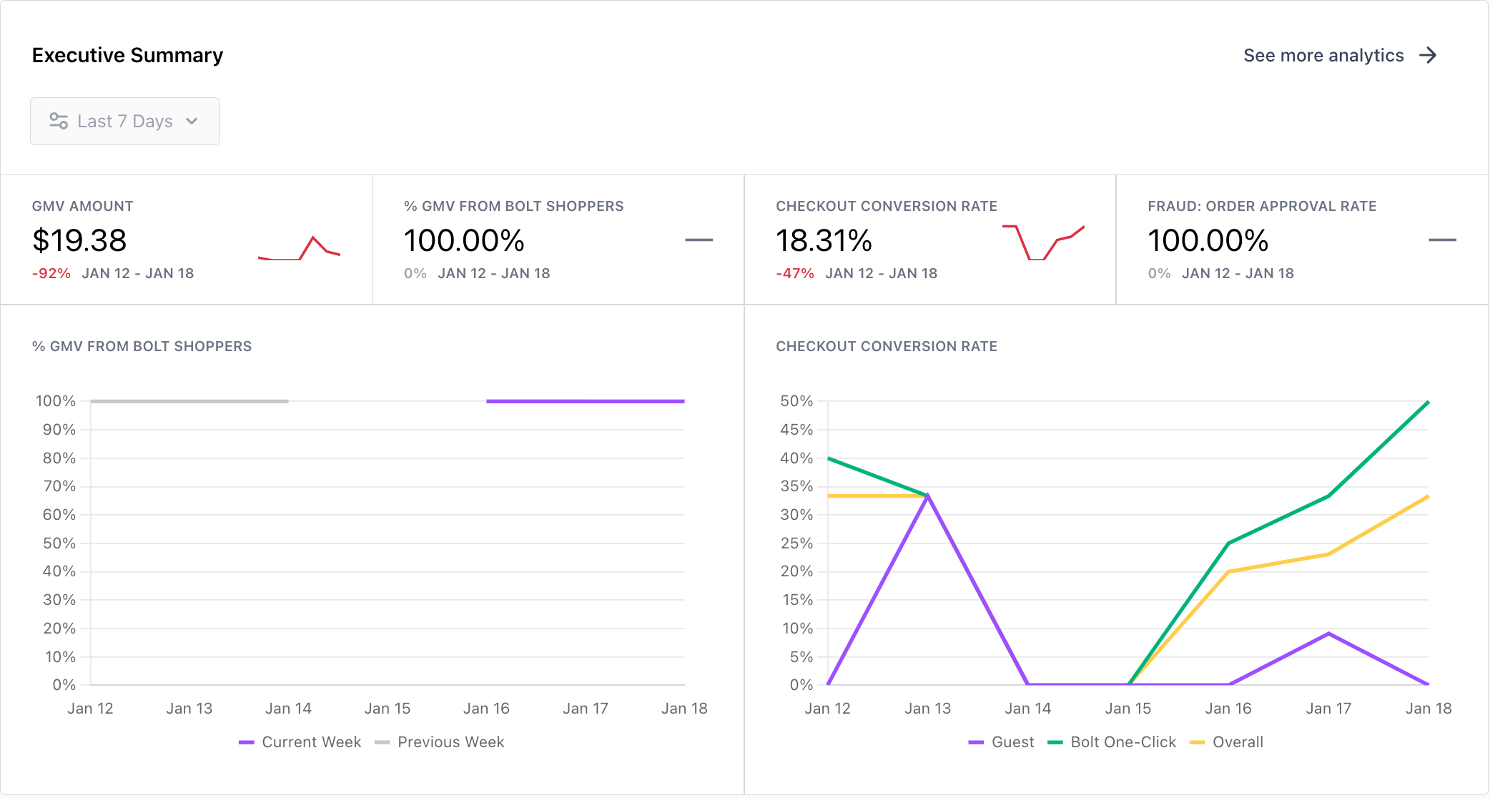
Task: Click the purple line on the GMV chart
Action: (585, 401)
